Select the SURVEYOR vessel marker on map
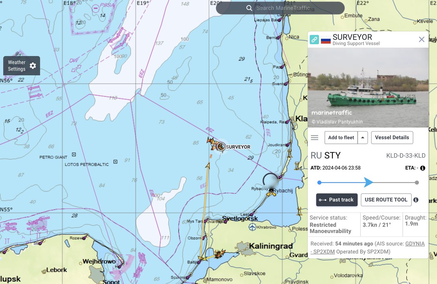Image resolution: width=437 pixels, height=284 pixels. tap(220, 146)
